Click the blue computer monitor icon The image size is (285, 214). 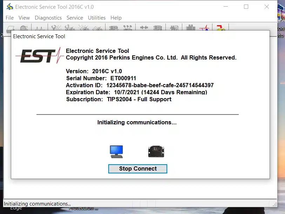tap(116, 151)
